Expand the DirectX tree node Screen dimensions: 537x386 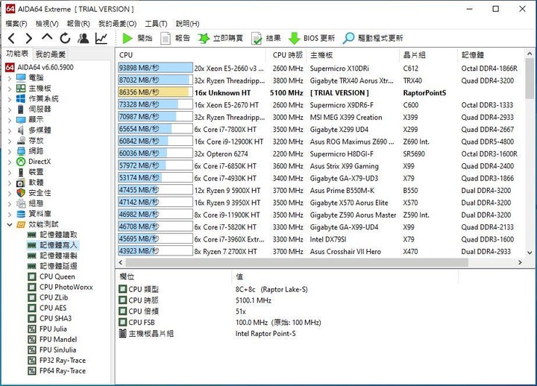[9, 162]
